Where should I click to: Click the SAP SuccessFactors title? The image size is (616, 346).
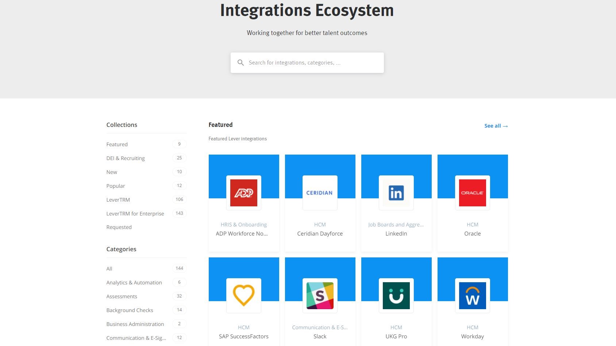pos(244,337)
